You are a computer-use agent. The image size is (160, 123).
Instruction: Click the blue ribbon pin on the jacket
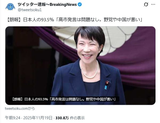click(106, 88)
